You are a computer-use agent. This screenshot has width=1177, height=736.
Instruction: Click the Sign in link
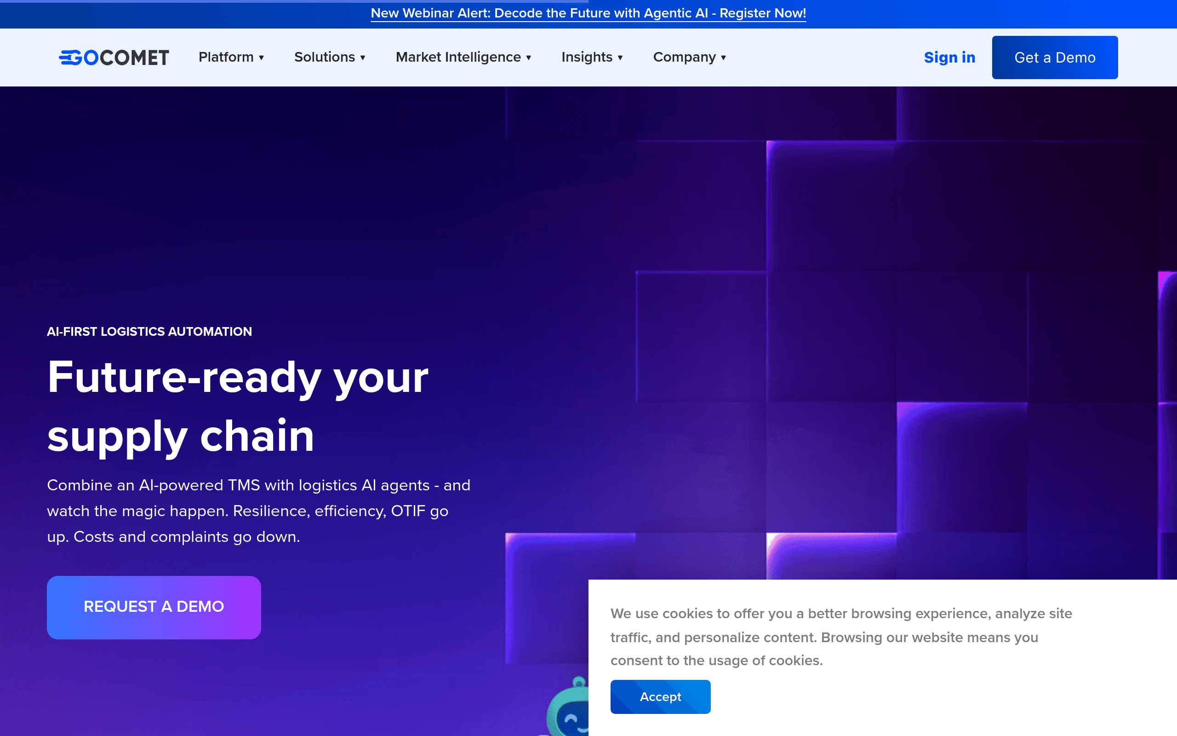pyautogui.click(x=949, y=57)
